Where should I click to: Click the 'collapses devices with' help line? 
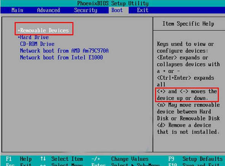[x=188, y=64]
